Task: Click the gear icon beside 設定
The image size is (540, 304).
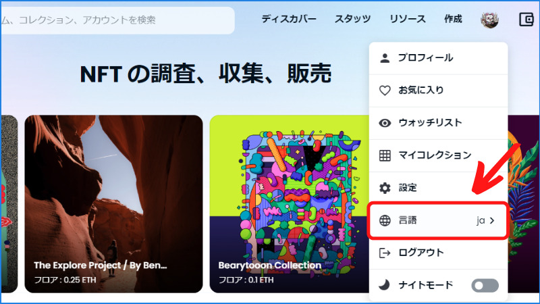Action: [385, 188]
